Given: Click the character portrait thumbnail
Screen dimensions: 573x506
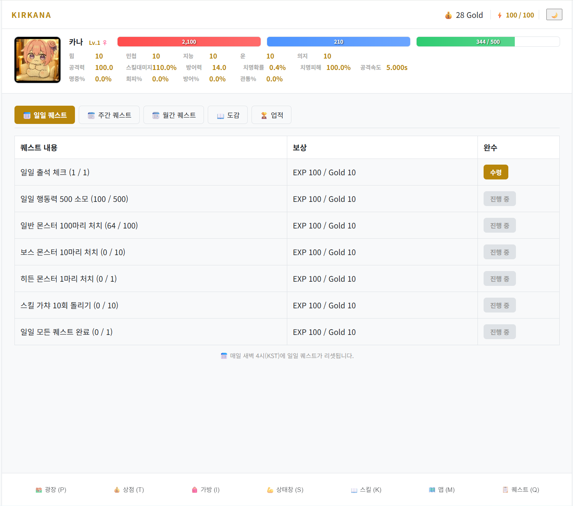Looking at the screenshot, I should coord(37,60).
